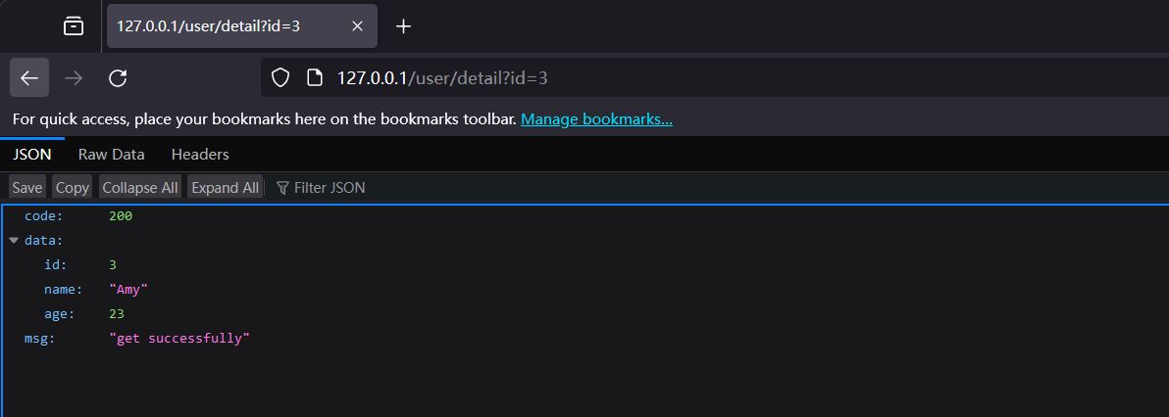The width and height of the screenshot is (1169, 417).
Task: Open the Headers tab
Action: click(200, 154)
